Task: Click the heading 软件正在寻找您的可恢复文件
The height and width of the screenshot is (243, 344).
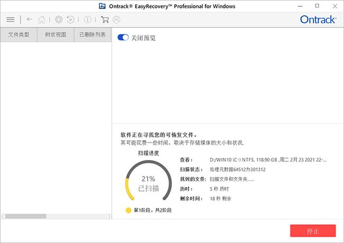Action: [159, 135]
